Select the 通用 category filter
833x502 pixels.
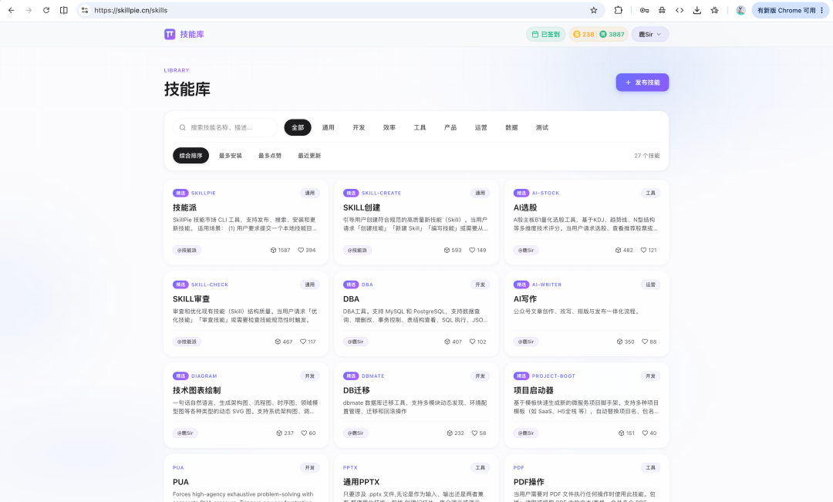pyautogui.click(x=329, y=127)
